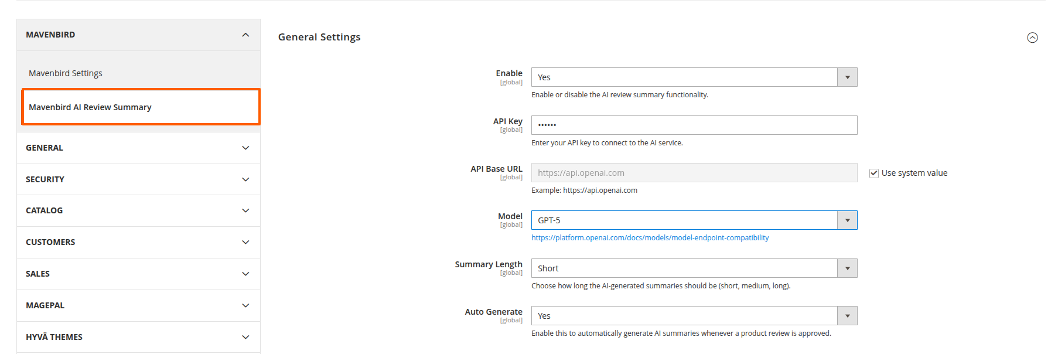Viewport: 1058px width, 354px height.
Task: Collapse the MAVENBIRD section chevron
Action: 245,35
